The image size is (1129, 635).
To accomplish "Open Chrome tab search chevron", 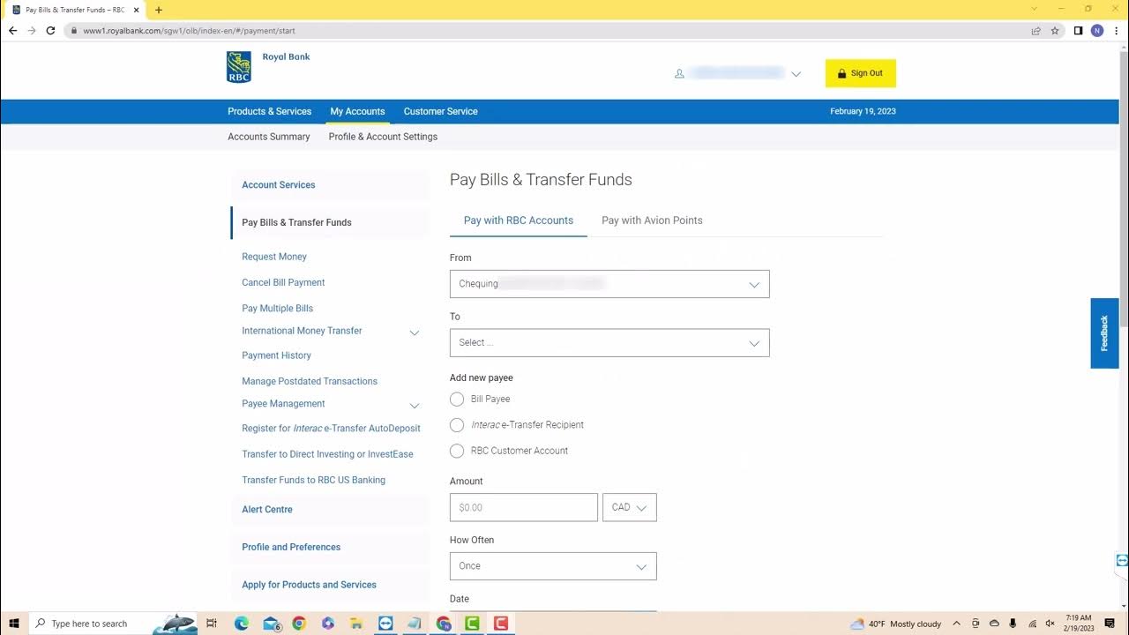I will point(1035,9).
